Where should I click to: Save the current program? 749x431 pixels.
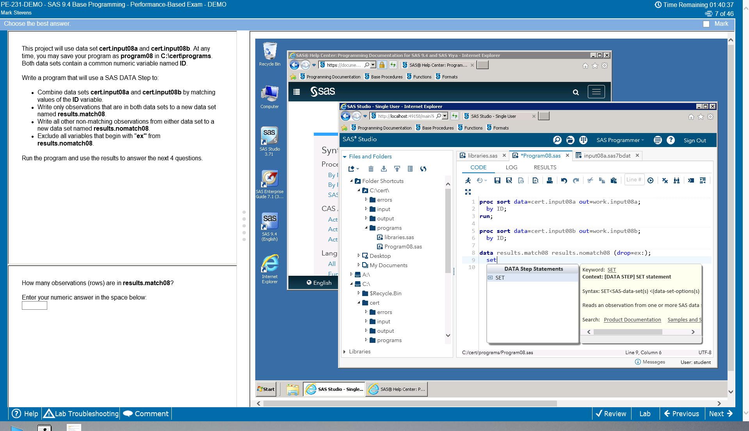point(497,180)
